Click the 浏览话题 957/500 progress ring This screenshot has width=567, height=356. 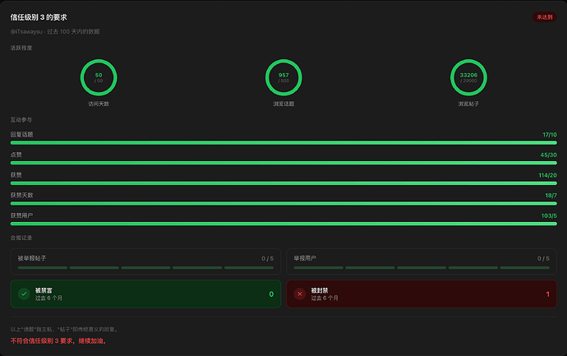(283, 77)
